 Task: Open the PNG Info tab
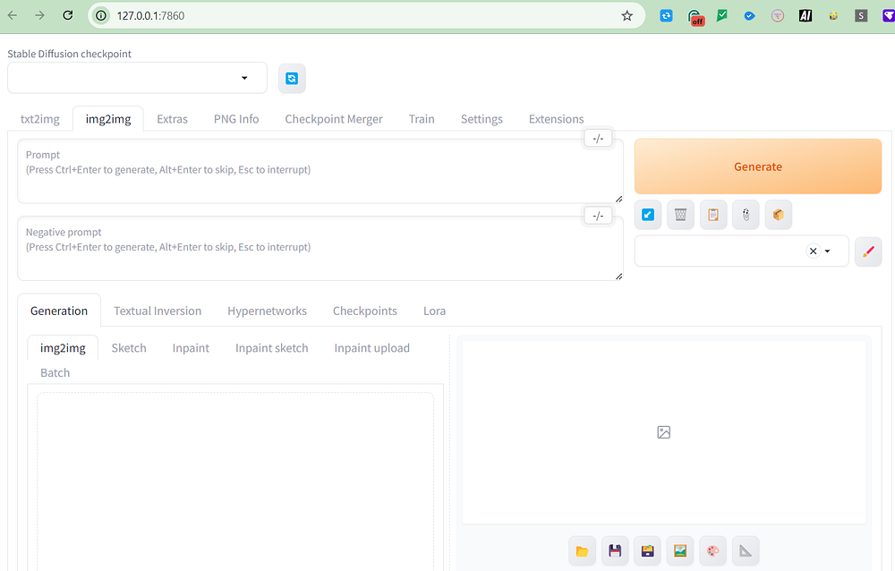[x=236, y=119]
